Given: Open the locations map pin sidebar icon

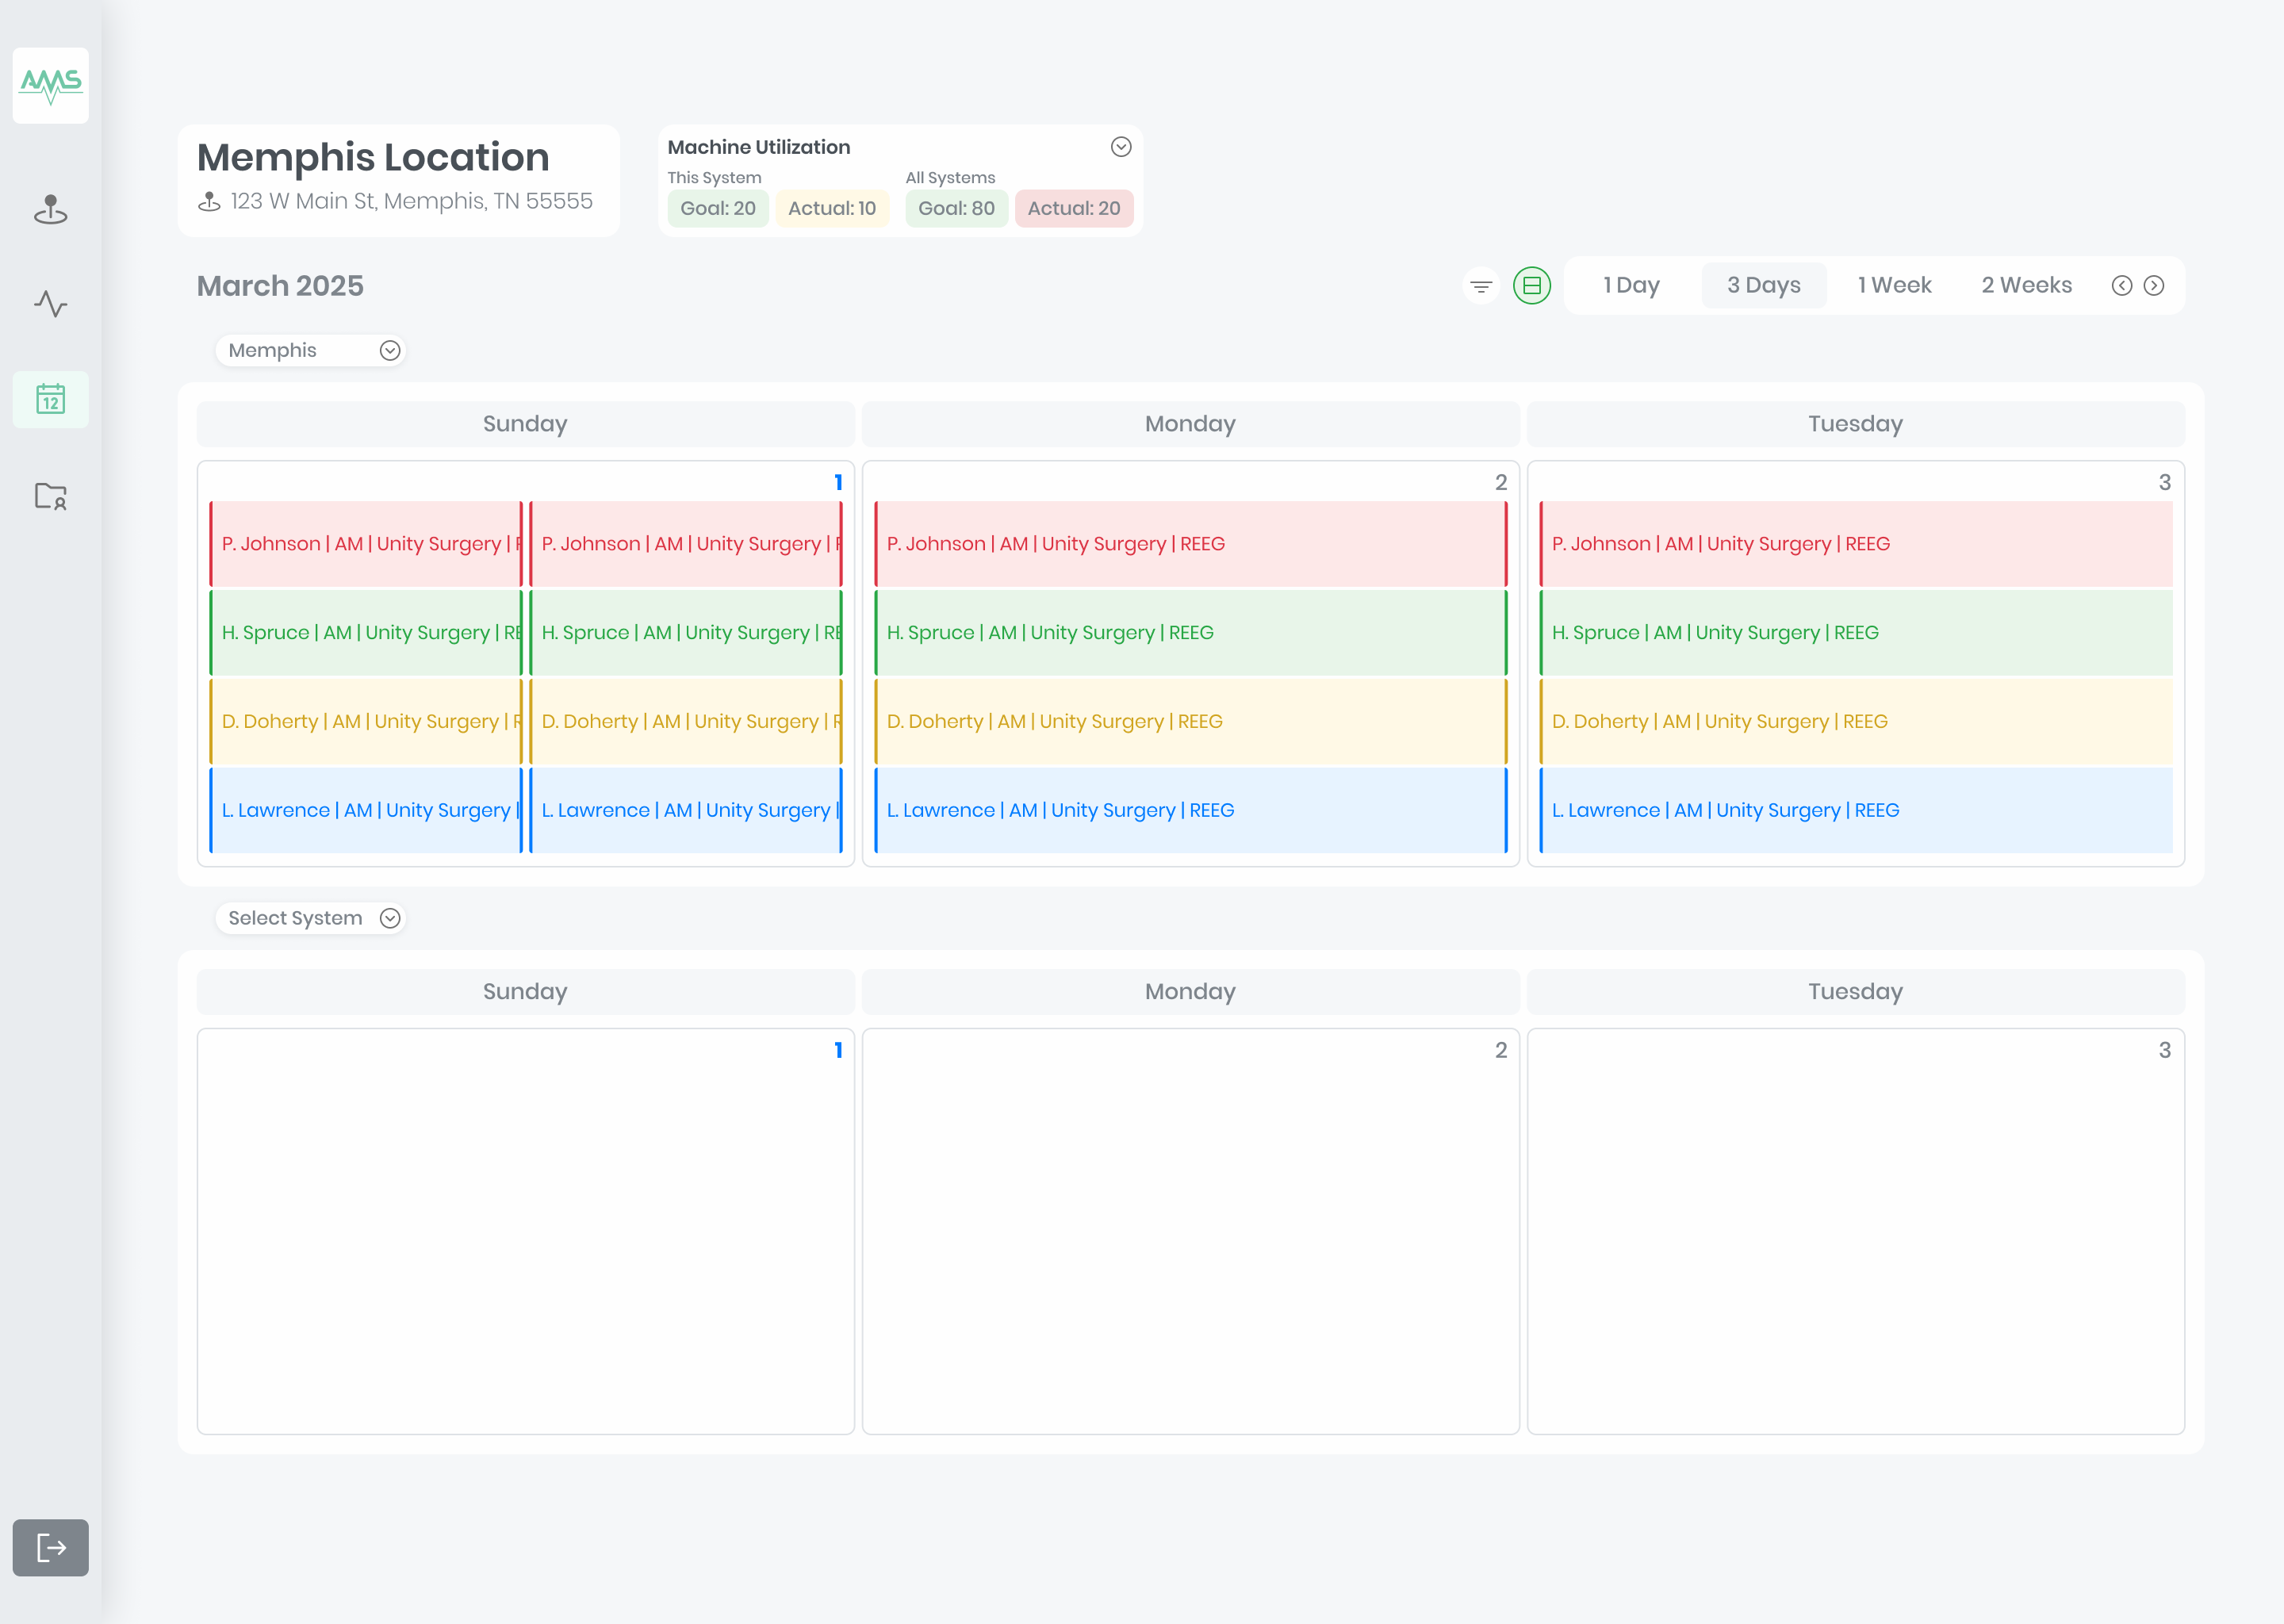Looking at the screenshot, I should click(50, 209).
